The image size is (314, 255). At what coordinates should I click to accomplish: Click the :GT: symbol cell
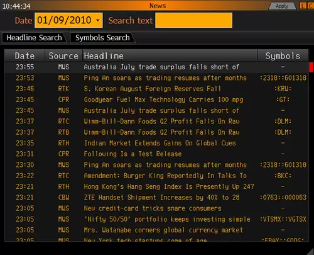(x=283, y=99)
